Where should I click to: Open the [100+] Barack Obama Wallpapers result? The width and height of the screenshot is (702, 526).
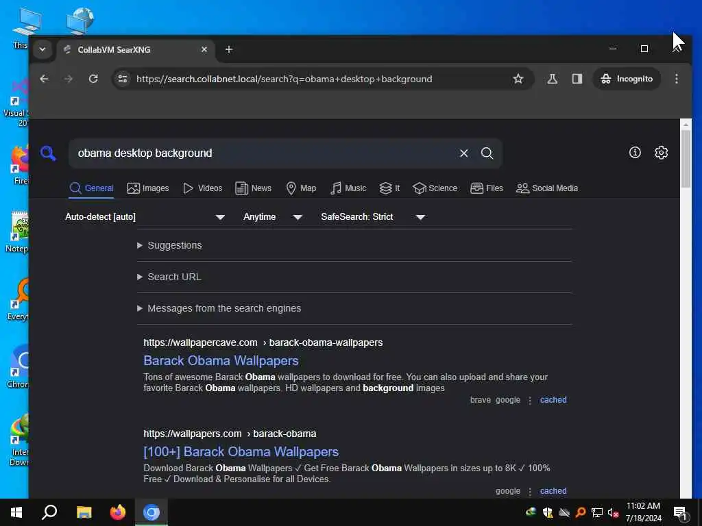241,452
